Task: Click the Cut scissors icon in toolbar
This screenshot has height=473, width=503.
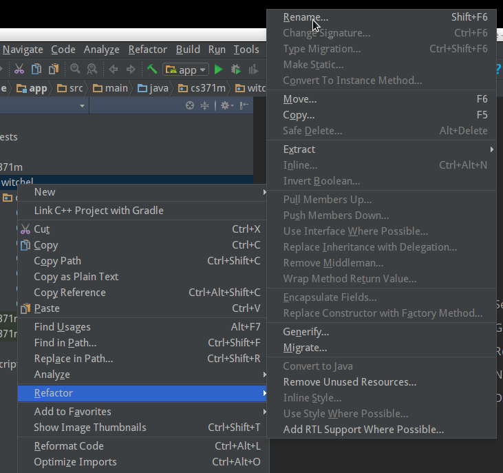Action: tap(19, 69)
